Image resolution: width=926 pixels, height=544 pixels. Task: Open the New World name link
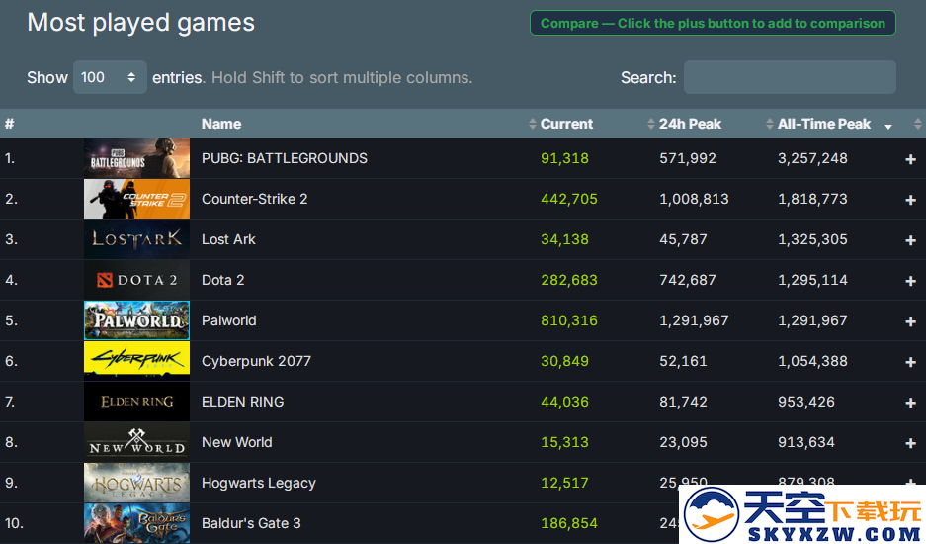click(237, 442)
